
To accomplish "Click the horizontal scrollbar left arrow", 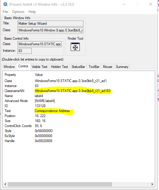I will point(5,184).
